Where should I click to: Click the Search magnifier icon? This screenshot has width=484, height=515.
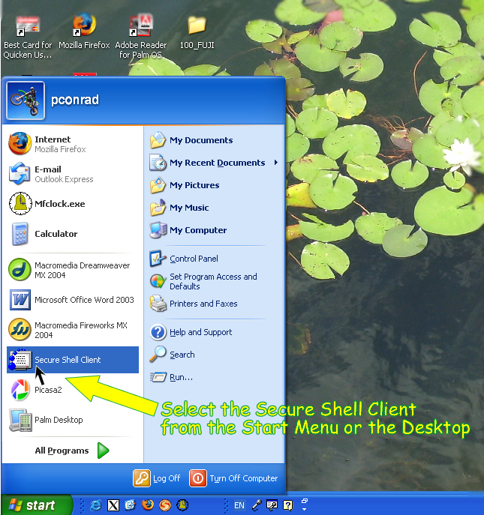(158, 355)
